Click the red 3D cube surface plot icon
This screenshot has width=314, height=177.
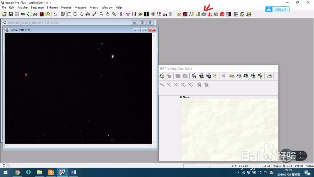(x=222, y=14)
